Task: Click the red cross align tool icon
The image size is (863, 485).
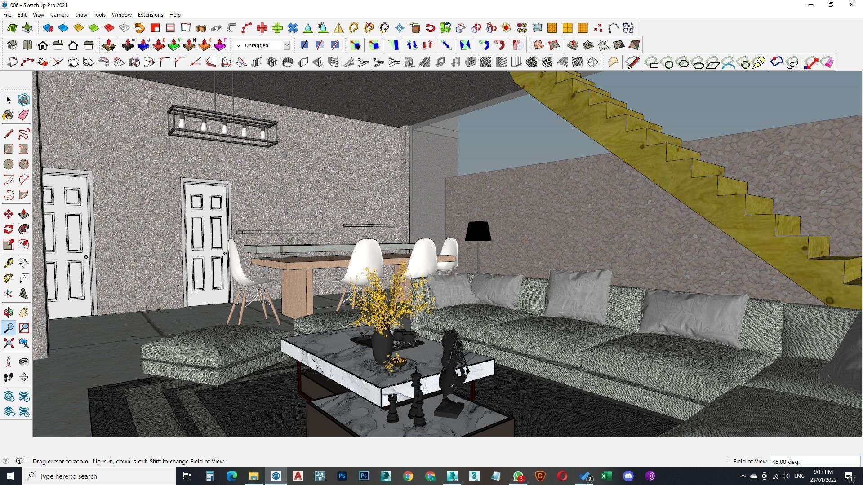Action: click(x=262, y=28)
